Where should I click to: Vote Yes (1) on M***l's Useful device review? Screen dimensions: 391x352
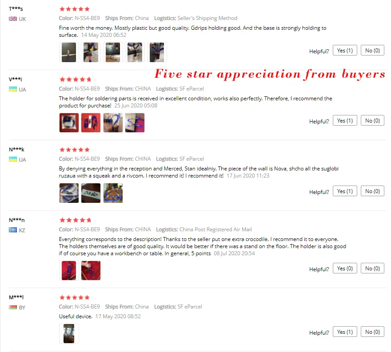tap(345, 332)
